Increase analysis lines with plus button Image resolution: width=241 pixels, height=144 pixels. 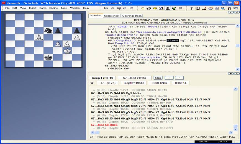click(x=169, y=78)
